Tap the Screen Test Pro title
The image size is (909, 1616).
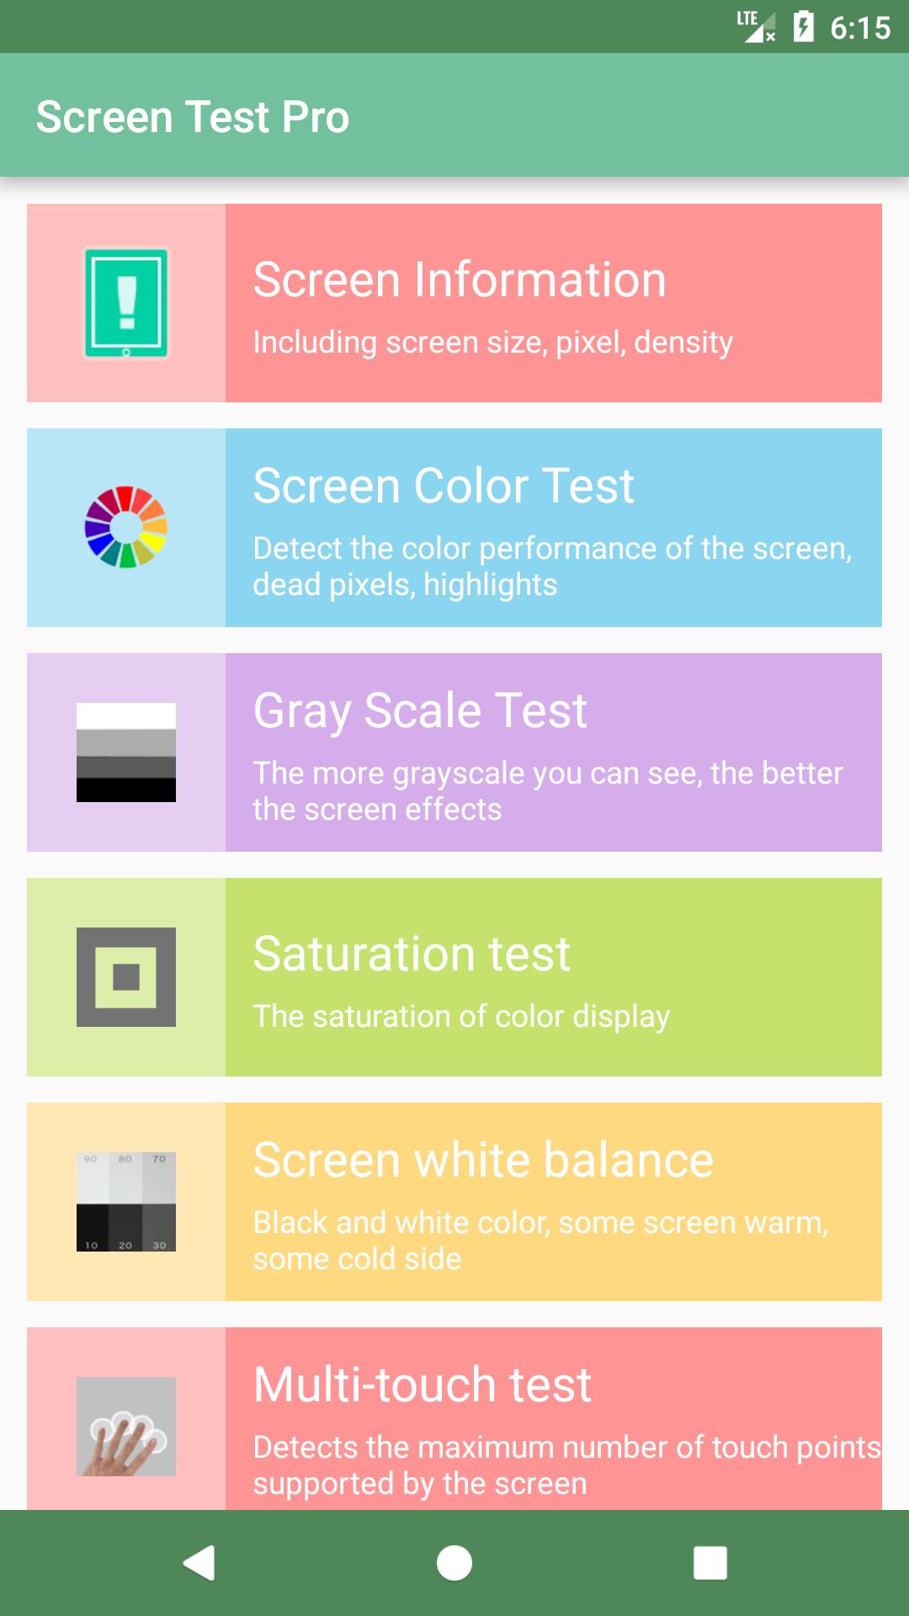(193, 116)
